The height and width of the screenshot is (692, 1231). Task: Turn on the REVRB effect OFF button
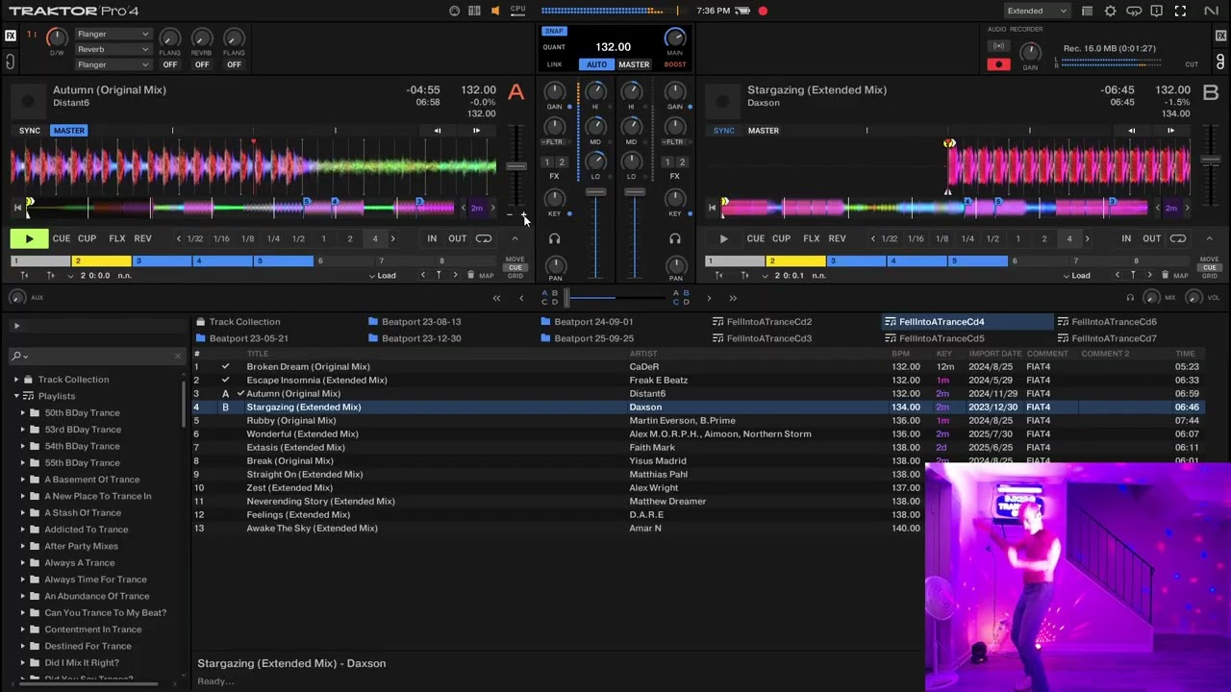click(202, 65)
